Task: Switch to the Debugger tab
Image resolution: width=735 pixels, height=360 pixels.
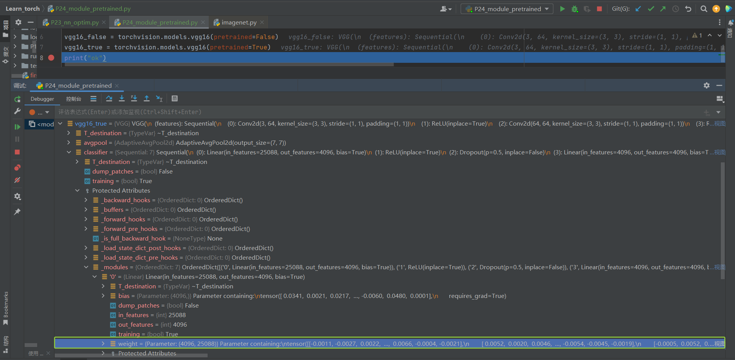Action: (43, 99)
